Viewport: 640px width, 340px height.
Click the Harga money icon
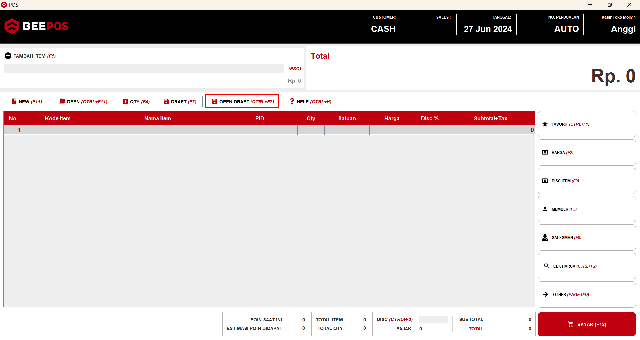point(545,152)
